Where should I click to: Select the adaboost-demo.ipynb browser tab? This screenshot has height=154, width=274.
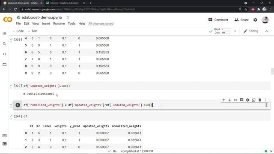(23, 3)
